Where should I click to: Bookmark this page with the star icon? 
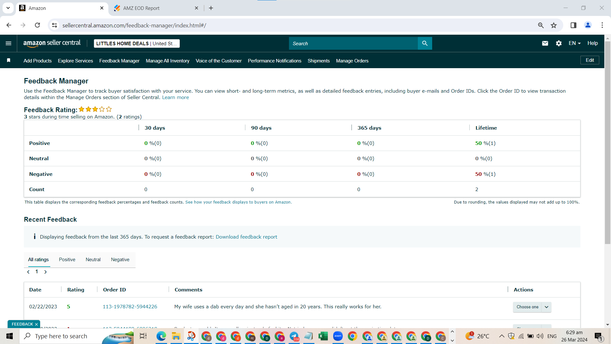pos(554,25)
